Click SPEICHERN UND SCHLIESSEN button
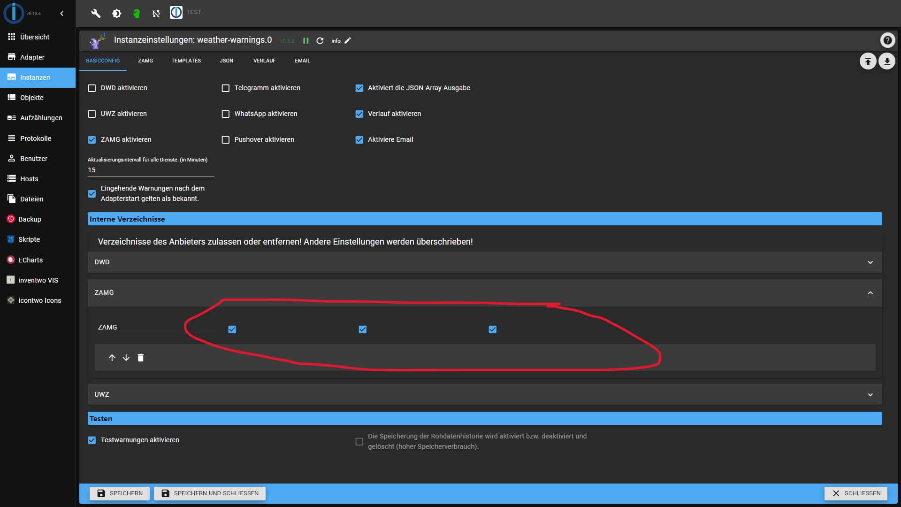Viewport: 901px width, 507px height. (x=210, y=493)
